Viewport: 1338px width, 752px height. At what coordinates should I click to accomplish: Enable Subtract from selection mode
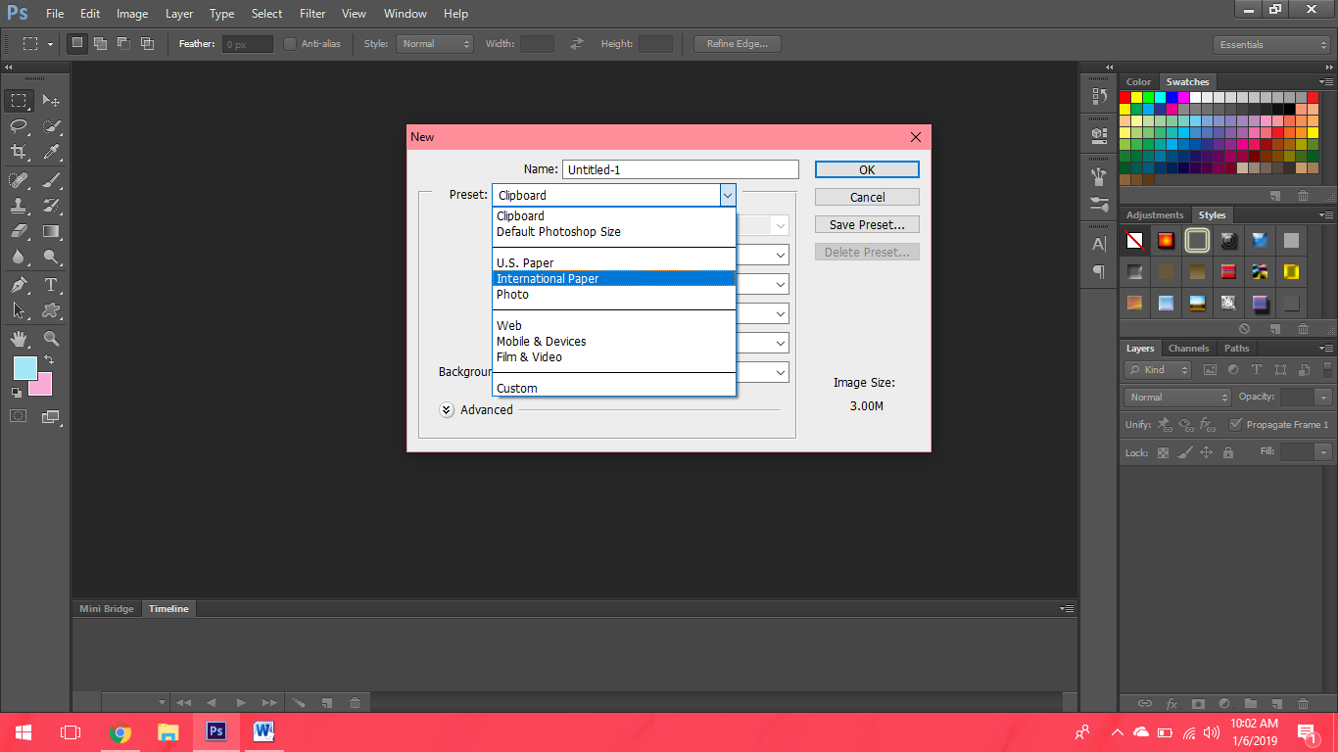[124, 44]
